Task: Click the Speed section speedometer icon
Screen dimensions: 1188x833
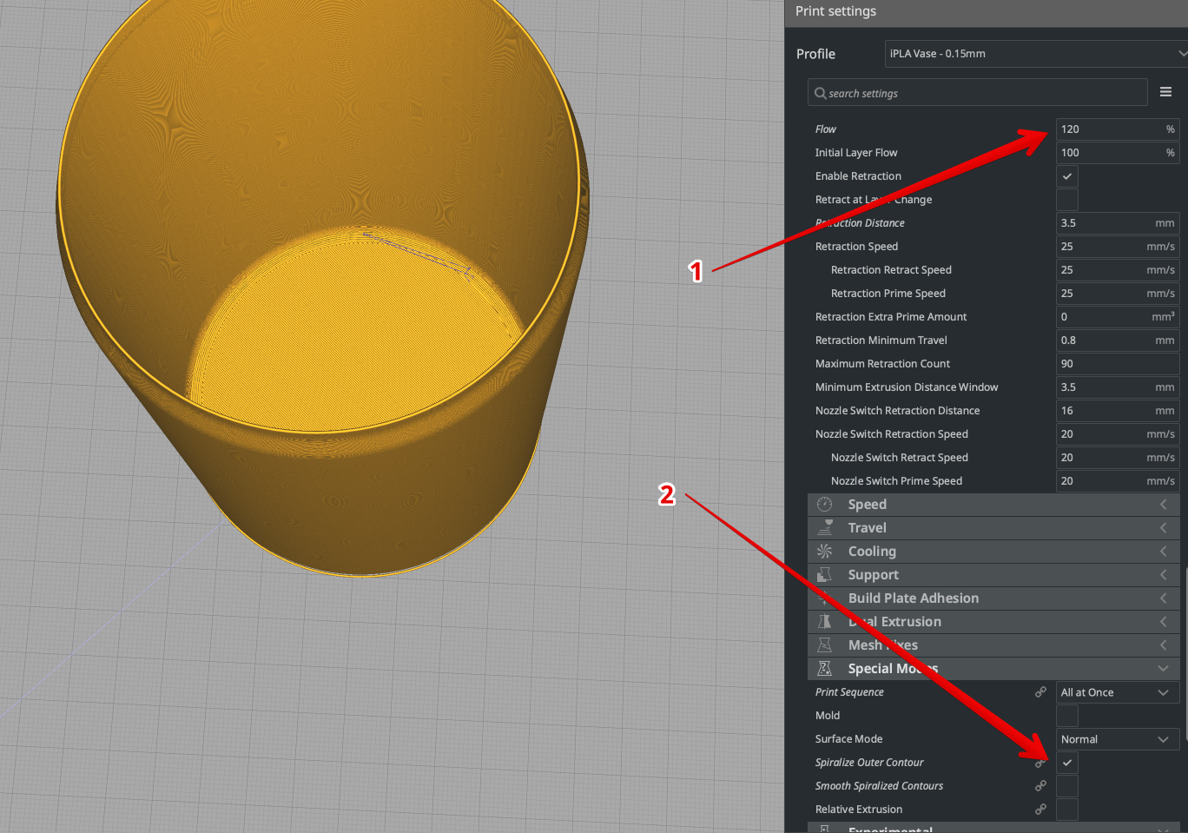Action: click(x=823, y=504)
